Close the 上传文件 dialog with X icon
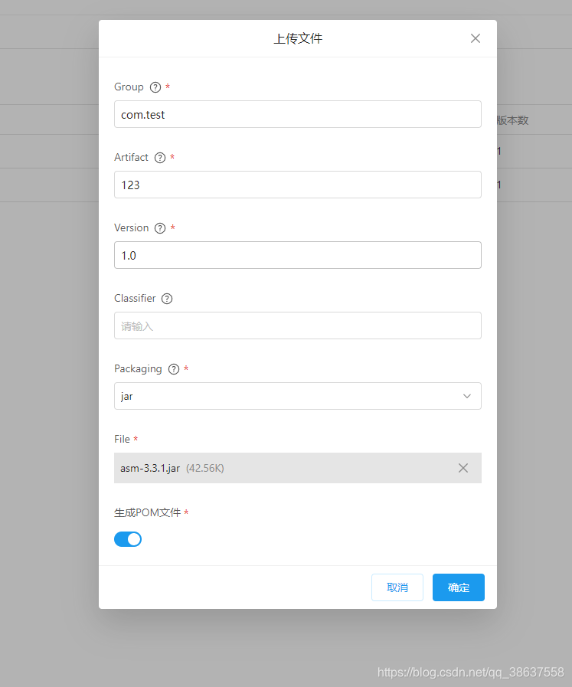 (476, 38)
